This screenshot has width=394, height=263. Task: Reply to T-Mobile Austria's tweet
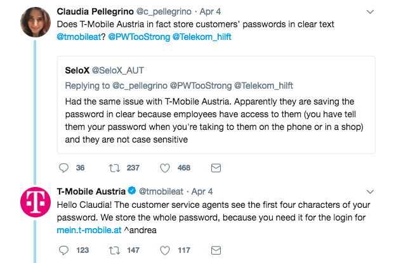click(x=63, y=250)
